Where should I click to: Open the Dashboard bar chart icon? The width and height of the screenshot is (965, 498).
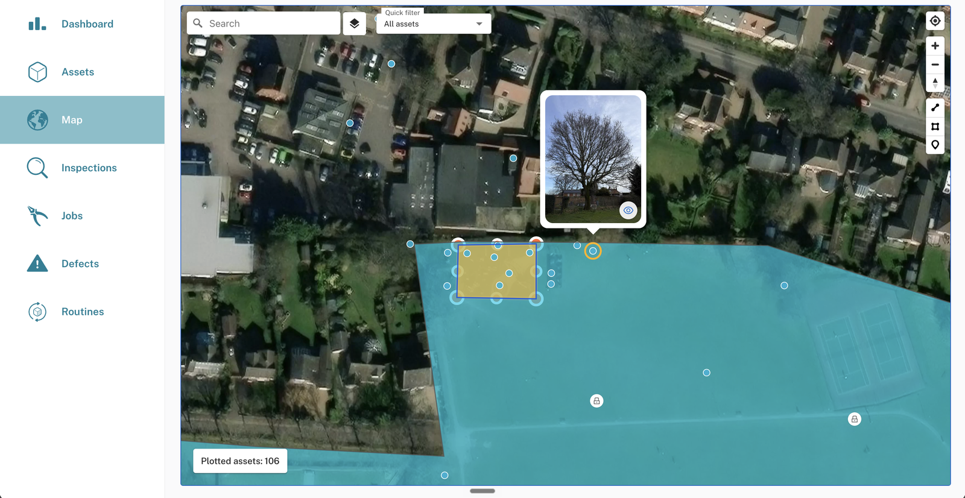[x=37, y=24]
